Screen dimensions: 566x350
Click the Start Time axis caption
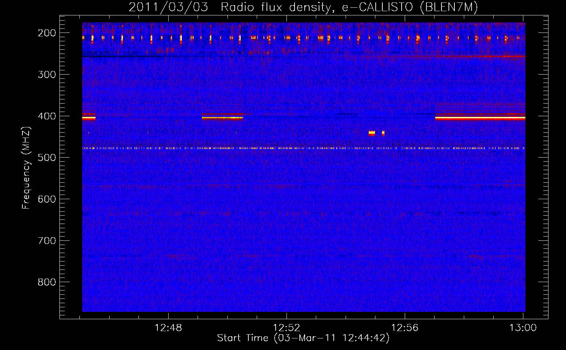(x=303, y=338)
